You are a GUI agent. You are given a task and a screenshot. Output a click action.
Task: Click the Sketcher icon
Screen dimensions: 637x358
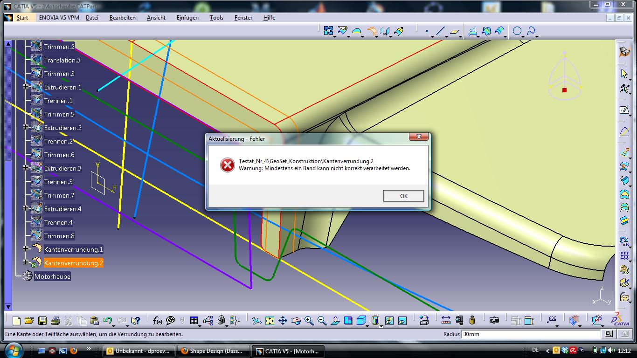(x=624, y=110)
